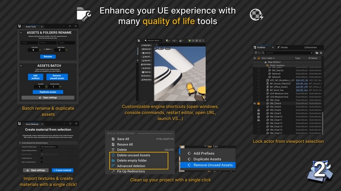Collapse the Assets & Folders Rename section
The height and width of the screenshot is (191, 341).
(x=21, y=33)
